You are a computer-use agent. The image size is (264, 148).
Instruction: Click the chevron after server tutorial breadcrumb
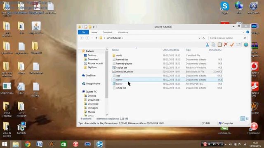[123, 38]
